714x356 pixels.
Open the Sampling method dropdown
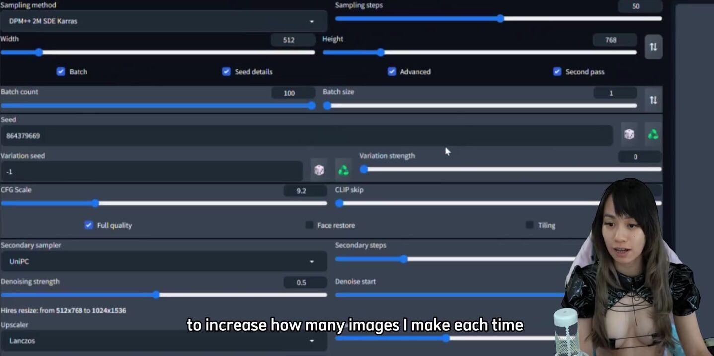163,21
